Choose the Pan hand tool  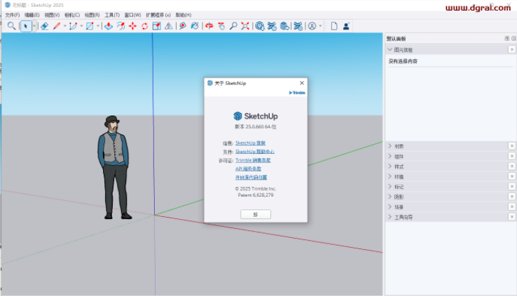point(221,26)
